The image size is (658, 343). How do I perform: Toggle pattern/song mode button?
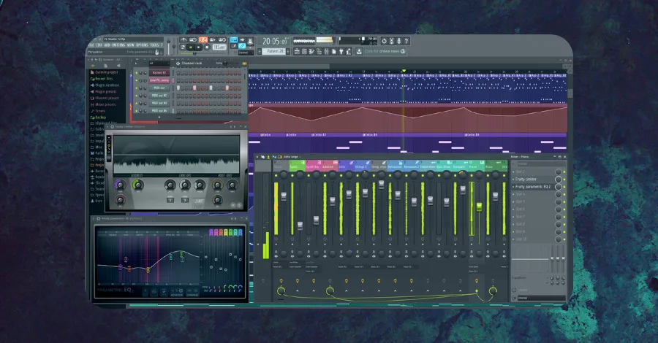tap(183, 47)
